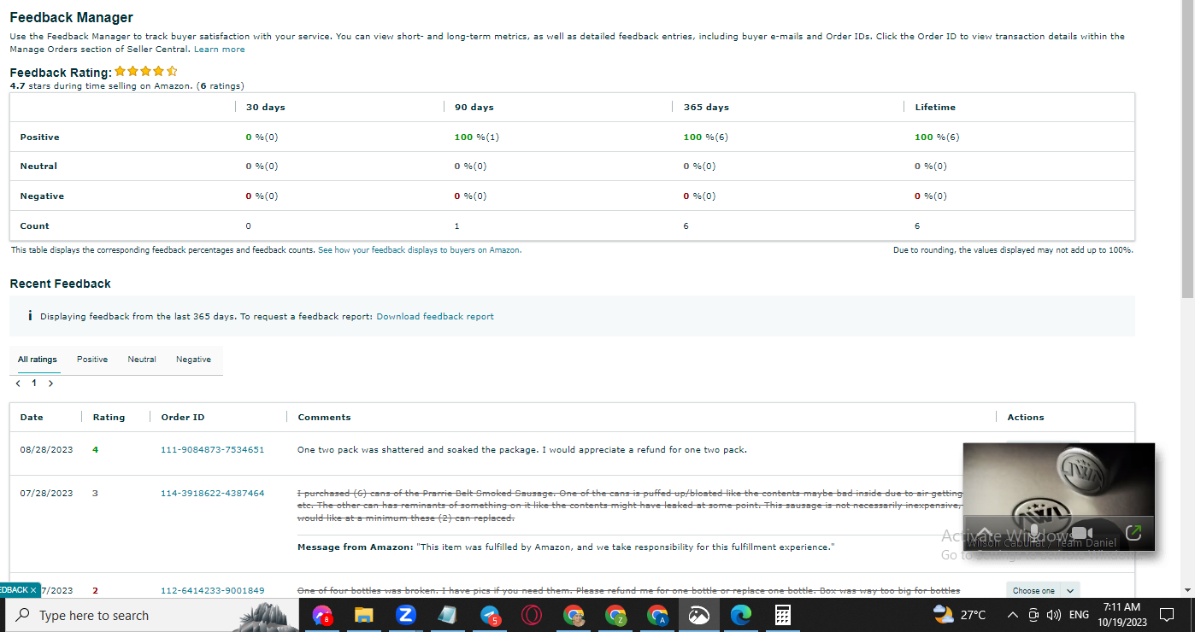Click the 365 days Positive value 100 %(6)
This screenshot has width=1195, height=632.
point(706,138)
